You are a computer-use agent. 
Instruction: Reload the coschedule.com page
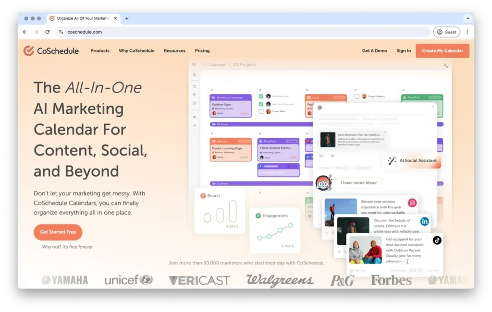pos(48,32)
